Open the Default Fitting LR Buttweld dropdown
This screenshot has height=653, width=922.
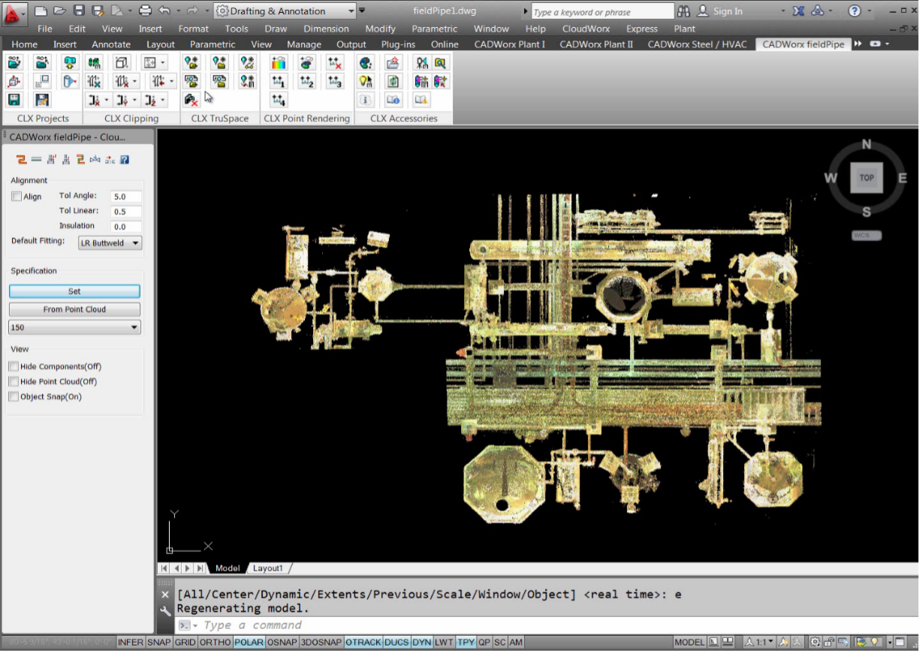[110, 243]
